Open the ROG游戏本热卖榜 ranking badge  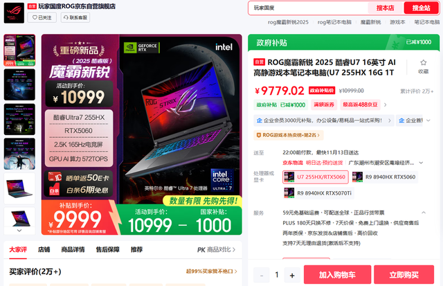click(288, 135)
